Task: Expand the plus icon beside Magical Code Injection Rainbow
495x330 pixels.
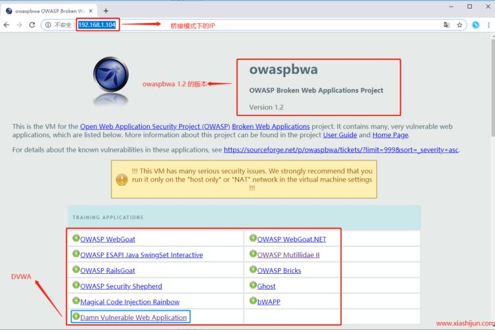Action: (76, 301)
